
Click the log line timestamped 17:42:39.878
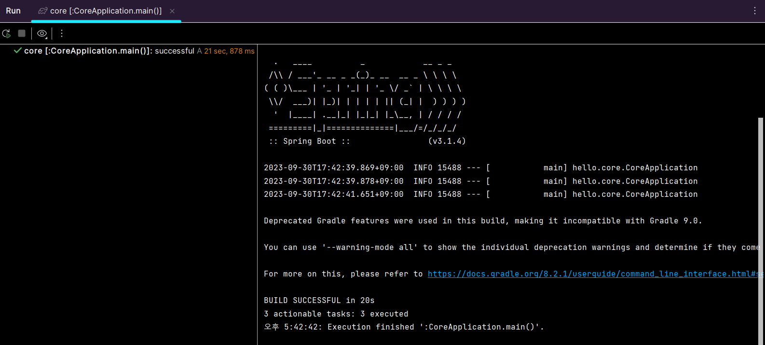click(481, 181)
